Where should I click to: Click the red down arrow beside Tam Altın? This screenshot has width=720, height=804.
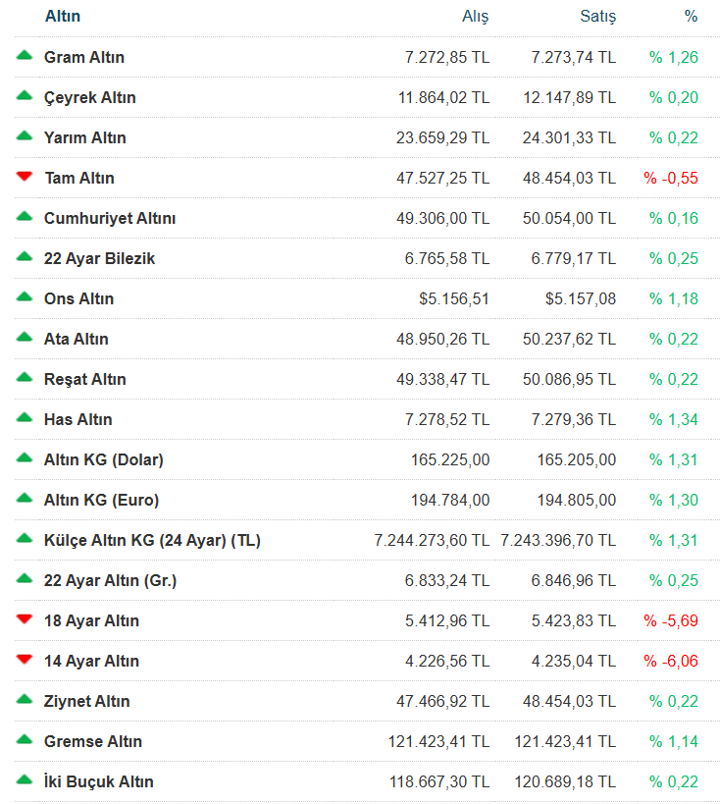(25, 177)
